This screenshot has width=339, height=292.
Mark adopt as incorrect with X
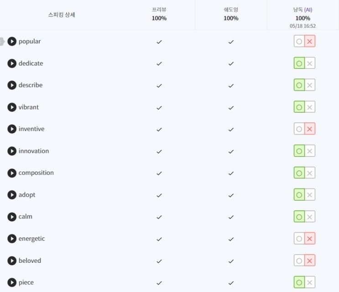tap(310, 195)
